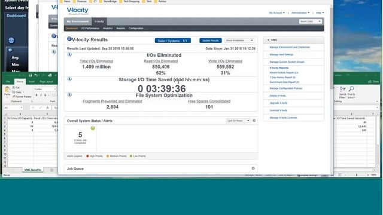The height and width of the screenshot is (215, 383).
Task: Click Format Painter in the Excel ribbon
Action: (22, 97)
